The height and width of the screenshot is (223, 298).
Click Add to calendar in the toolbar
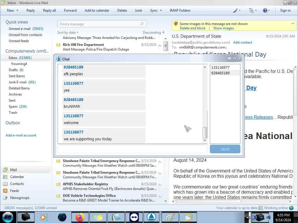97,10
